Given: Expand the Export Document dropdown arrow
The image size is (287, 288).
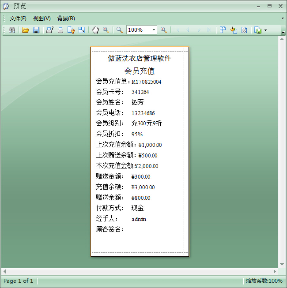Looking at the screenshot, I should (x=265, y=30).
